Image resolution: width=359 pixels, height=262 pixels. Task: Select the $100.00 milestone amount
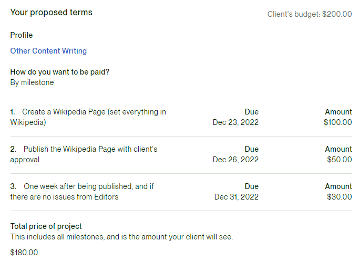(x=337, y=122)
